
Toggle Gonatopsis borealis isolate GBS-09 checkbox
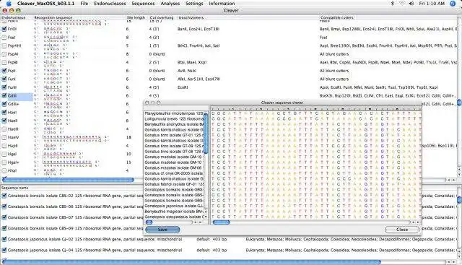click(4, 228)
